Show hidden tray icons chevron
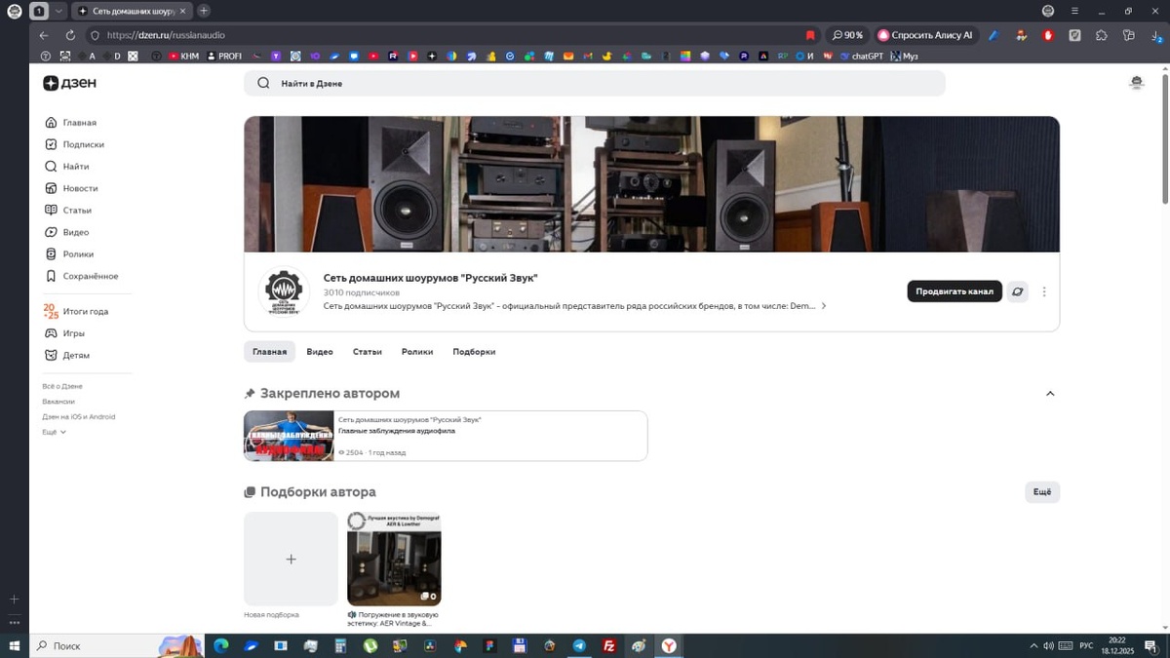The height and width of the screenshot is (658, 1170). [1033, 645]
